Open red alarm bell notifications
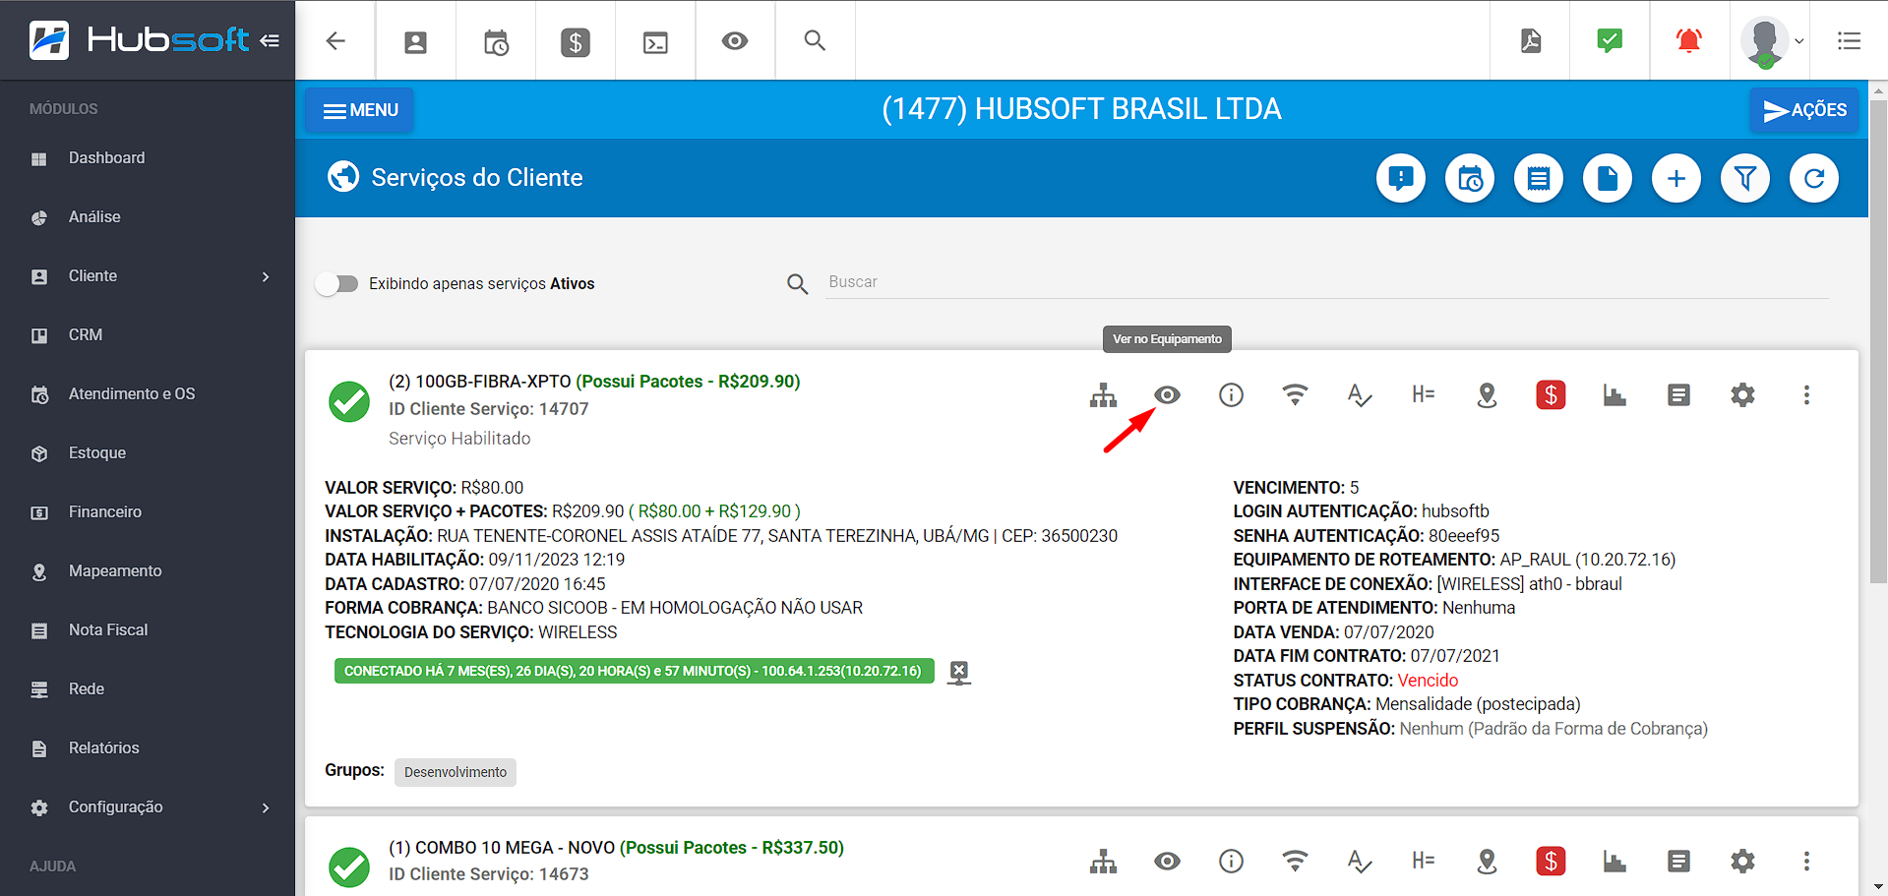 click(x=1689, y=40)
